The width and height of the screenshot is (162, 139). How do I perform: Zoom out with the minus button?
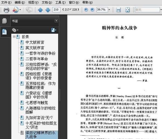point(86,10)
